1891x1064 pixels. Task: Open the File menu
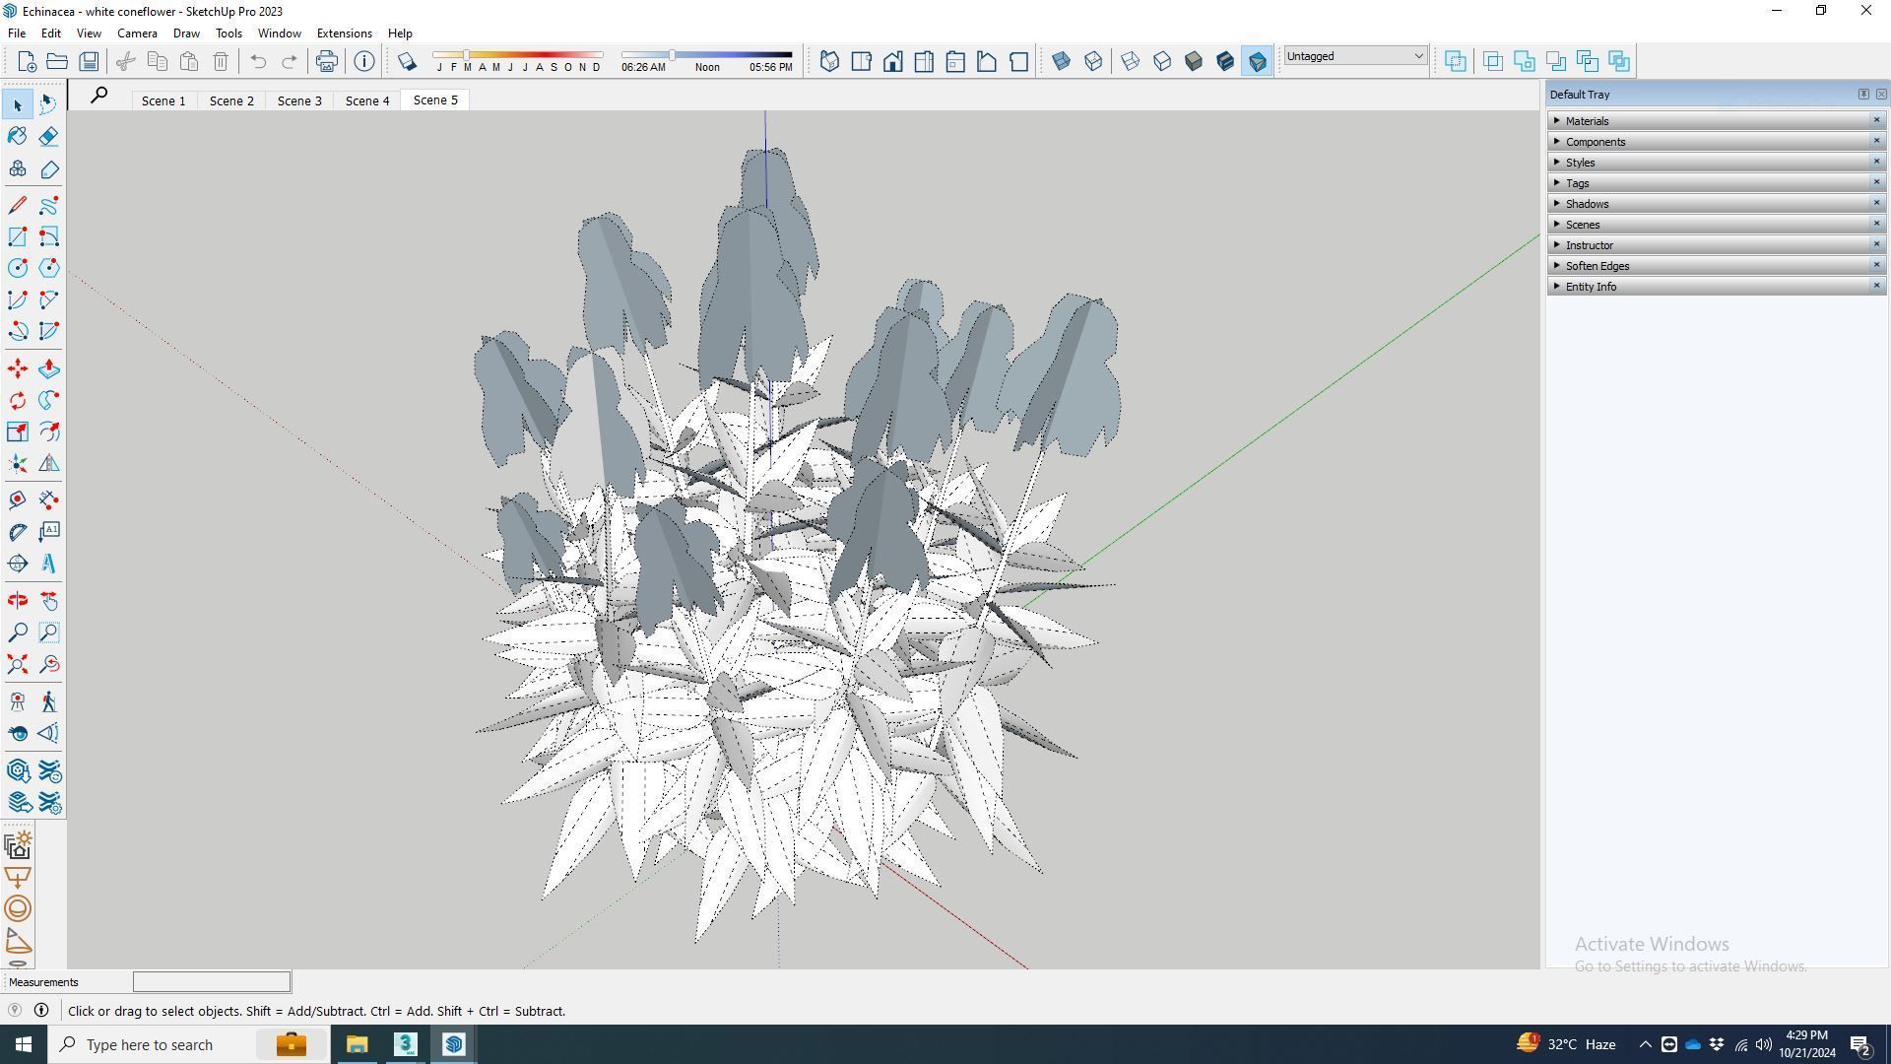pos(17,33)
